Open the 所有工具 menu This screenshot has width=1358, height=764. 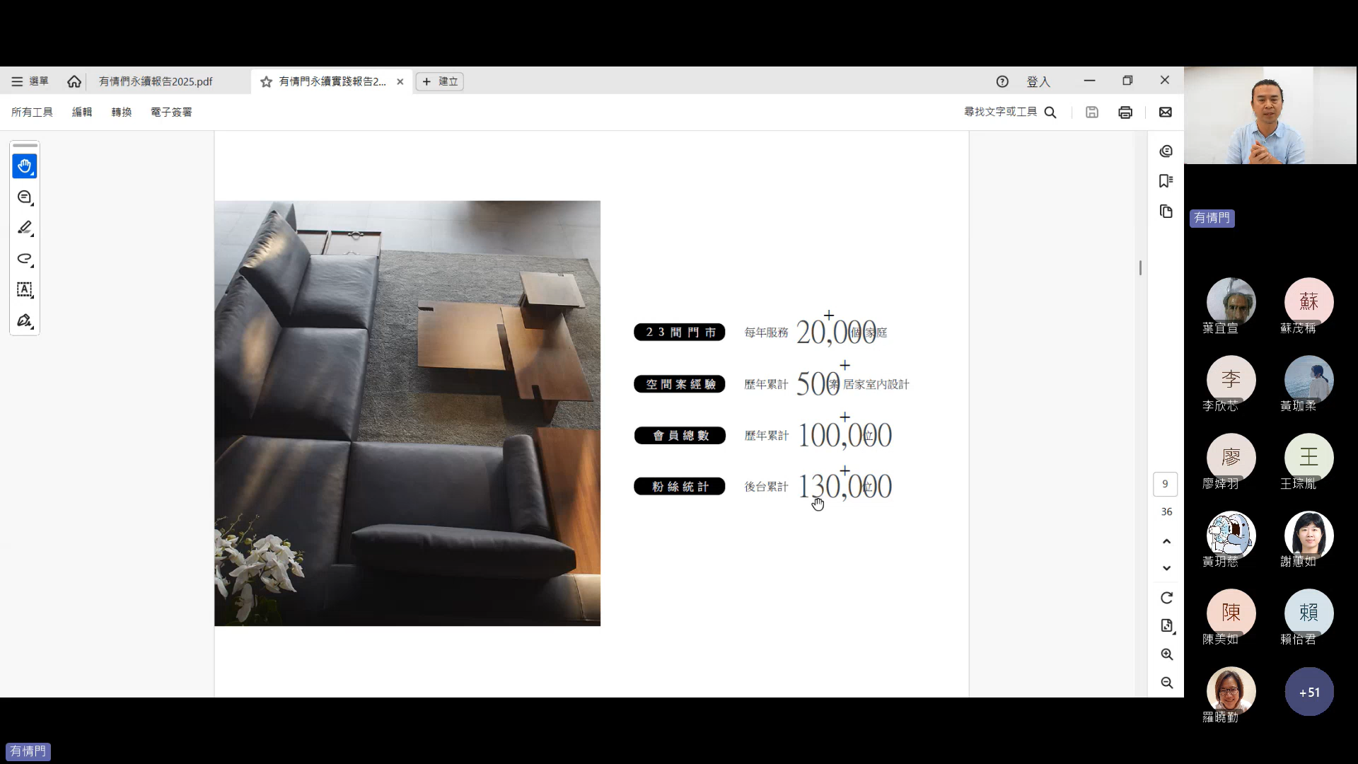coord(32,112)
